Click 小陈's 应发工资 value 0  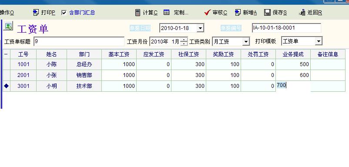154,64
